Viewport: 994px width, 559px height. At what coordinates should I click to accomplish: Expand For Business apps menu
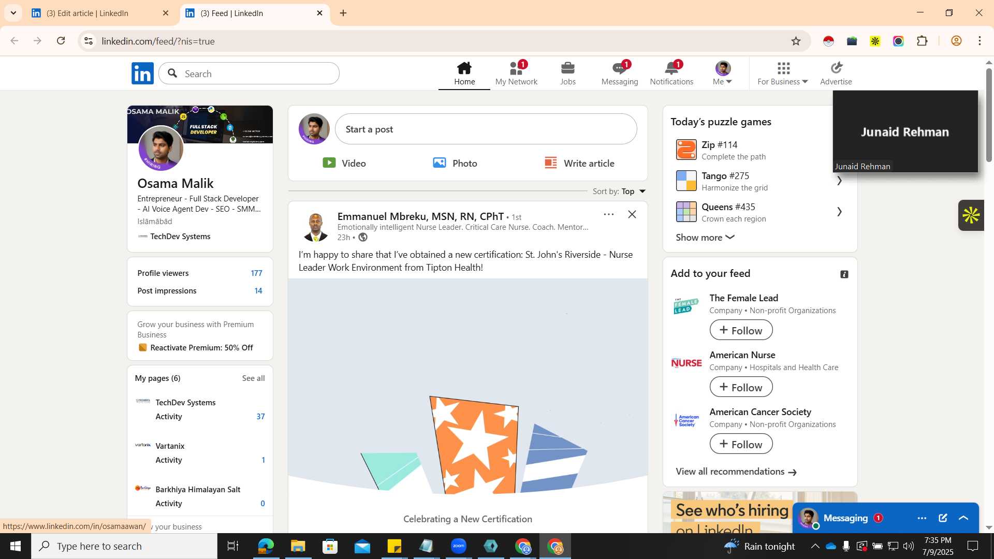point(783,73)
